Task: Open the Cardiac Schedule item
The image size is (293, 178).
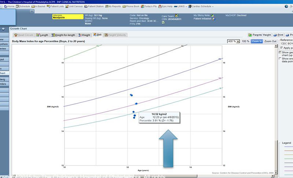Action: (200, 6)
